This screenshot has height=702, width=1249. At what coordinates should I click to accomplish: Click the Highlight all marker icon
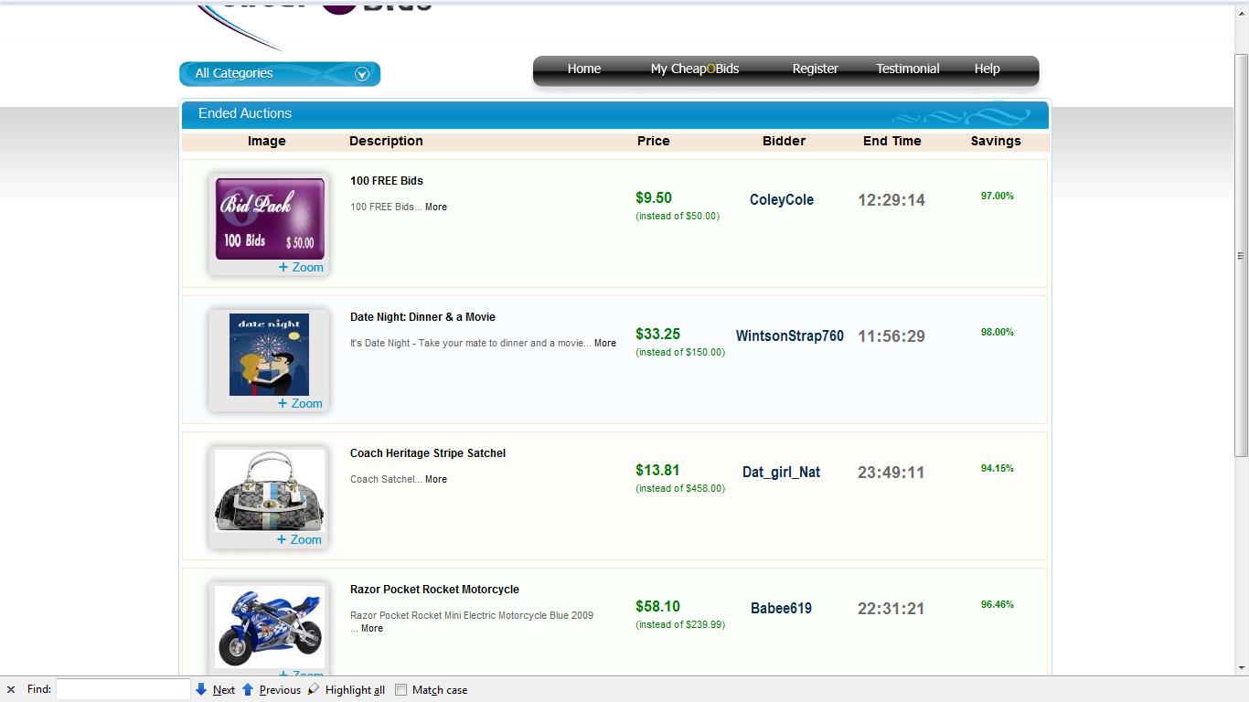point(314,689)
